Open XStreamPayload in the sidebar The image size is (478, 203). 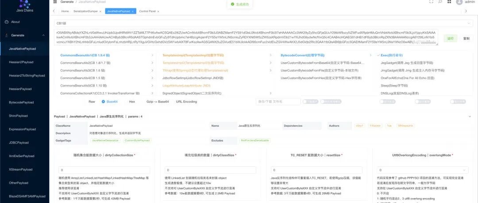point(20,169)
